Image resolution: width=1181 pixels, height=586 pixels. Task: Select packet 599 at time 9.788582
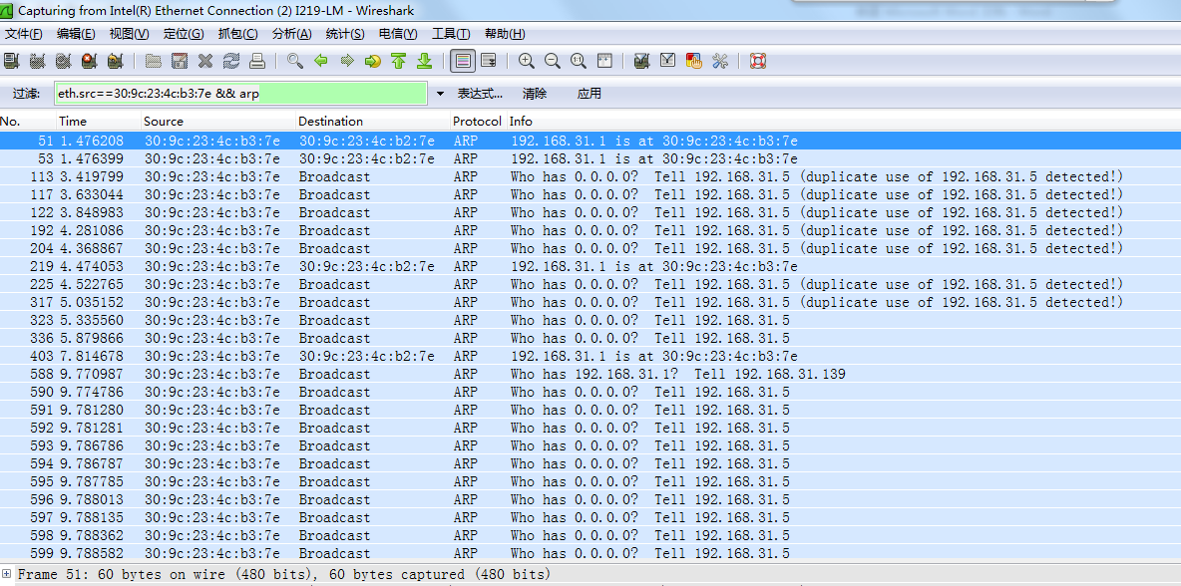coord(590,554)
